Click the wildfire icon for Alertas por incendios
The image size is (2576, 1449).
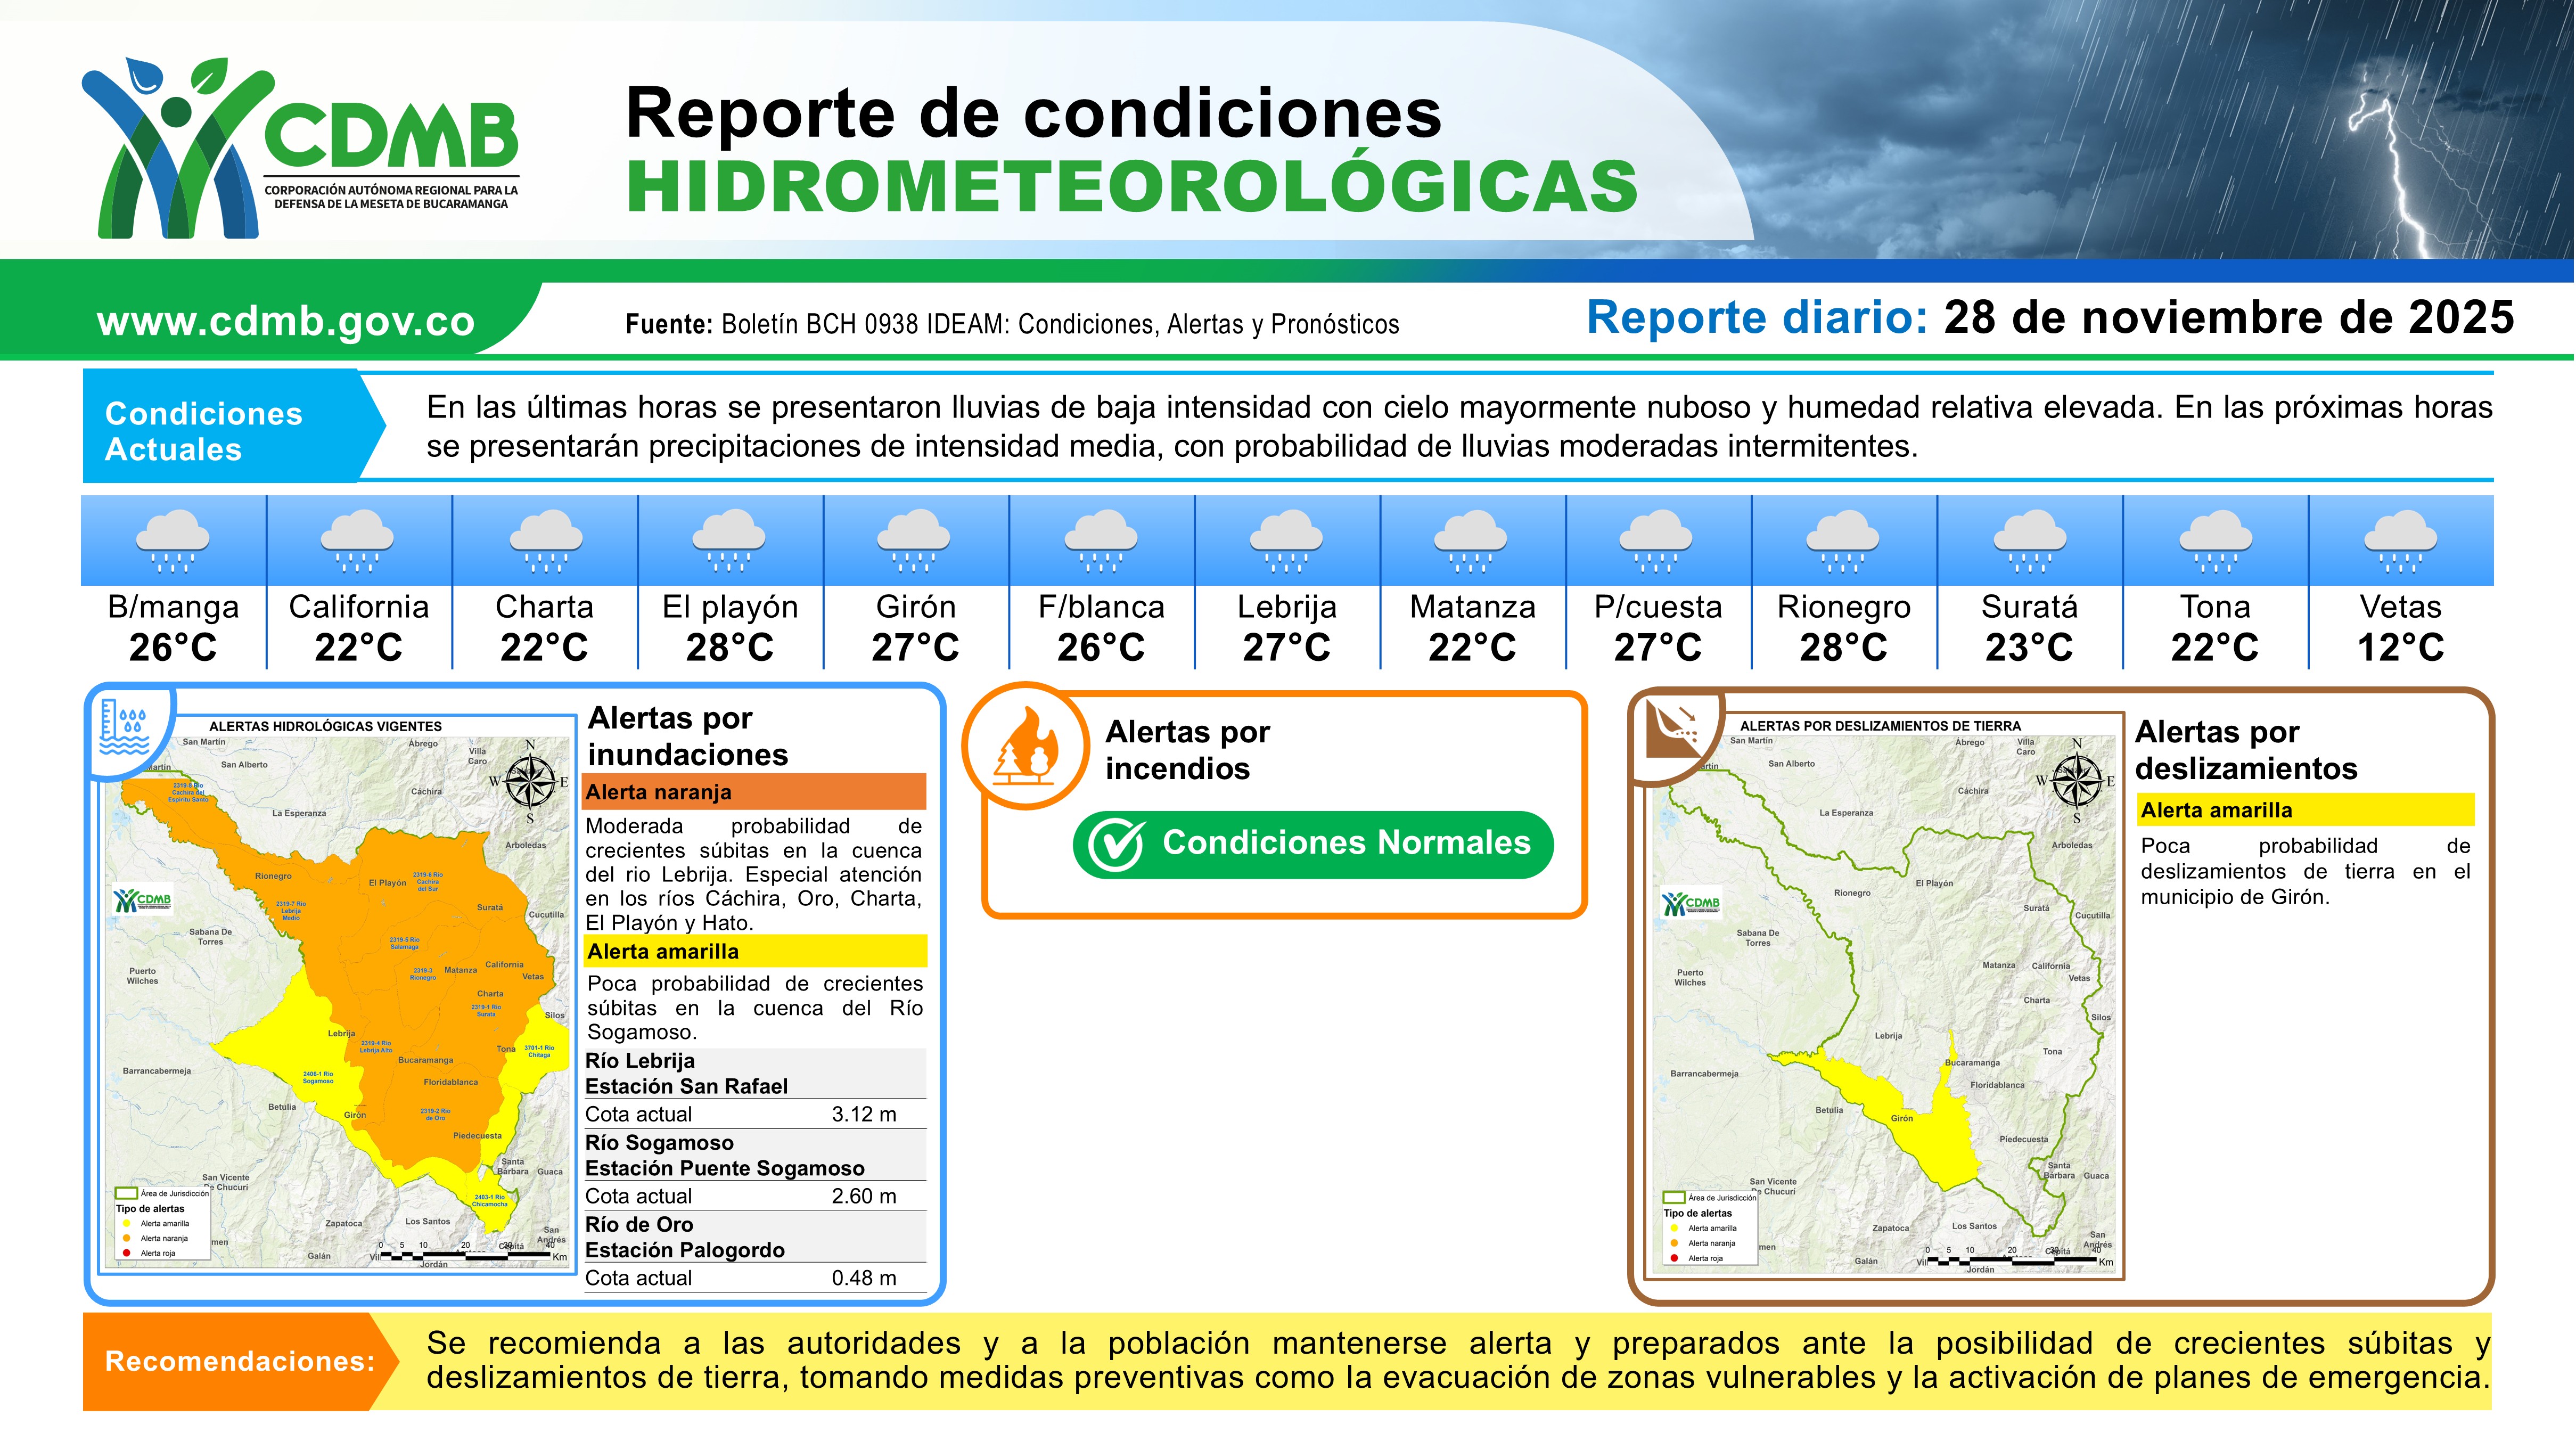pyautogui.click(x=1026, y=747)
